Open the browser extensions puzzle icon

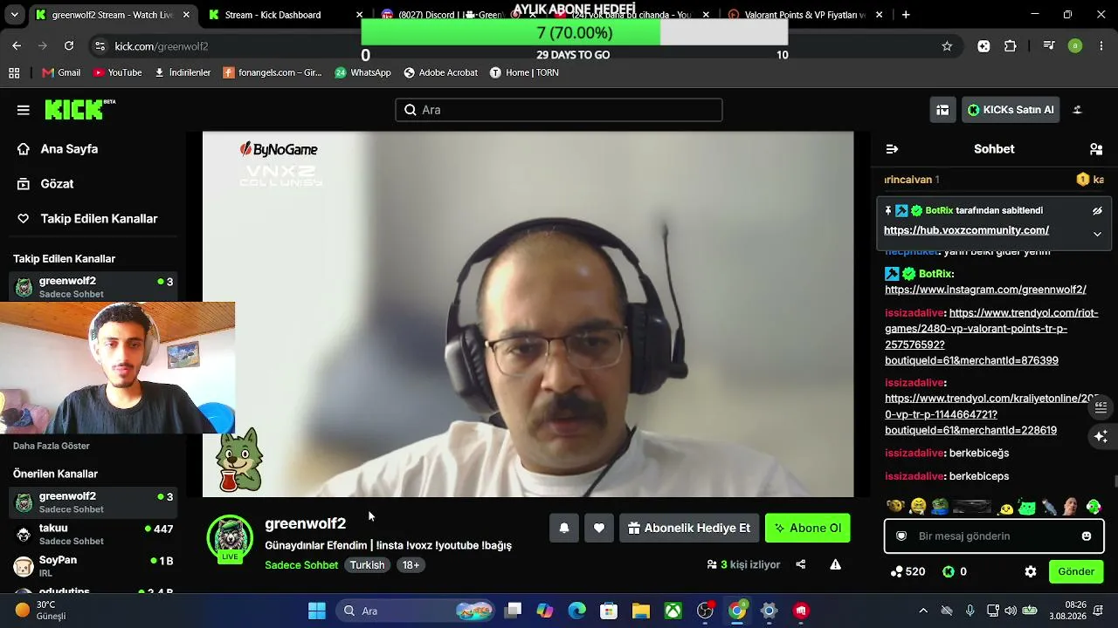click(x=1011, y=46)
